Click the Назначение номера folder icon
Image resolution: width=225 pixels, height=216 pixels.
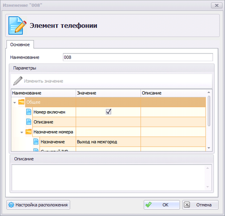[28, 132]
